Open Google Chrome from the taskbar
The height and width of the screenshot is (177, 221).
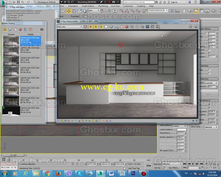(47, 173)
